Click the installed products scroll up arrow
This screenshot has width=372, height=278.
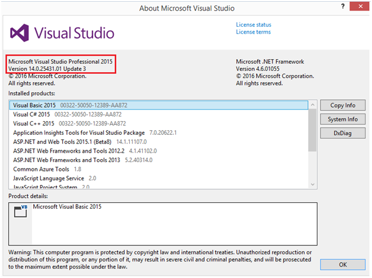tap(313, 105)
